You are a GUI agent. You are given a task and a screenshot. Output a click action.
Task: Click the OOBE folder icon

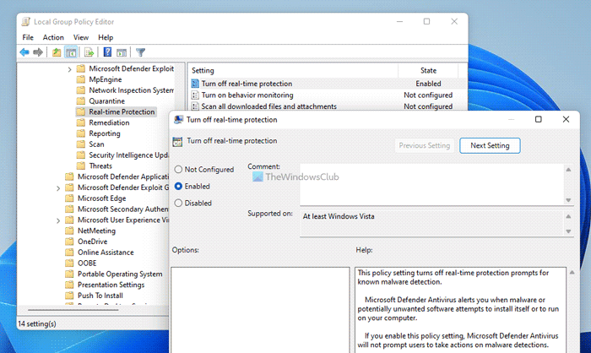click(69, 263)
